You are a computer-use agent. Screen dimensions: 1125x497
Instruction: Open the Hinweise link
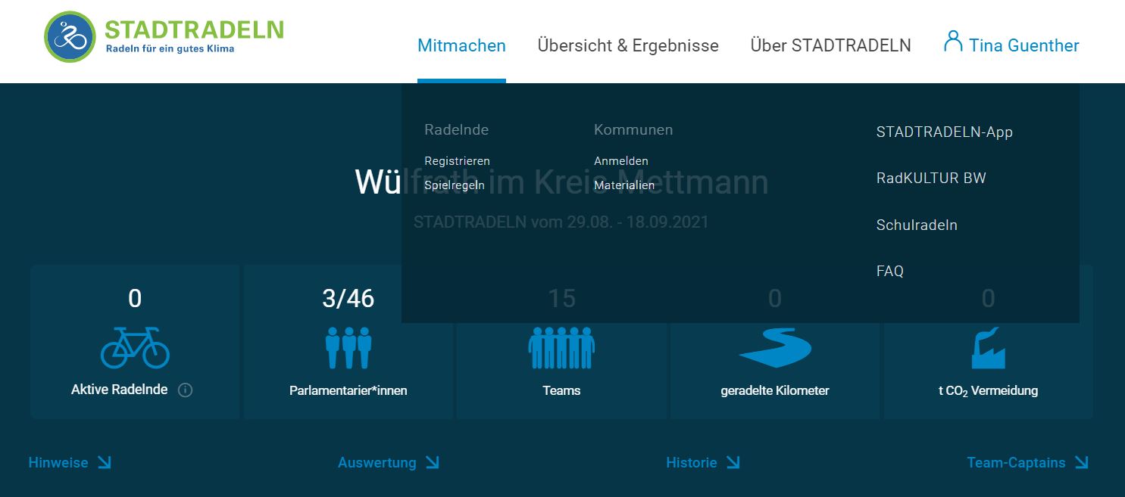point(58,462)
